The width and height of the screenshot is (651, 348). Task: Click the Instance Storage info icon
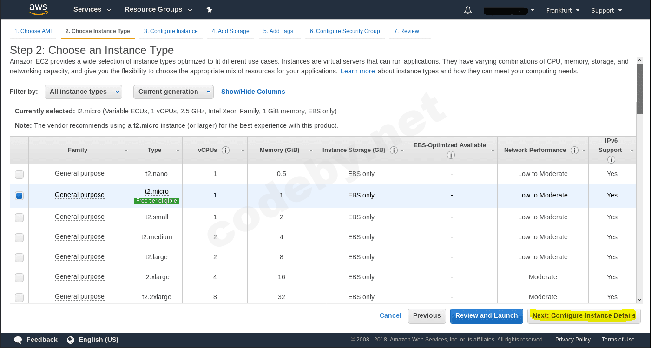[394, 151]
